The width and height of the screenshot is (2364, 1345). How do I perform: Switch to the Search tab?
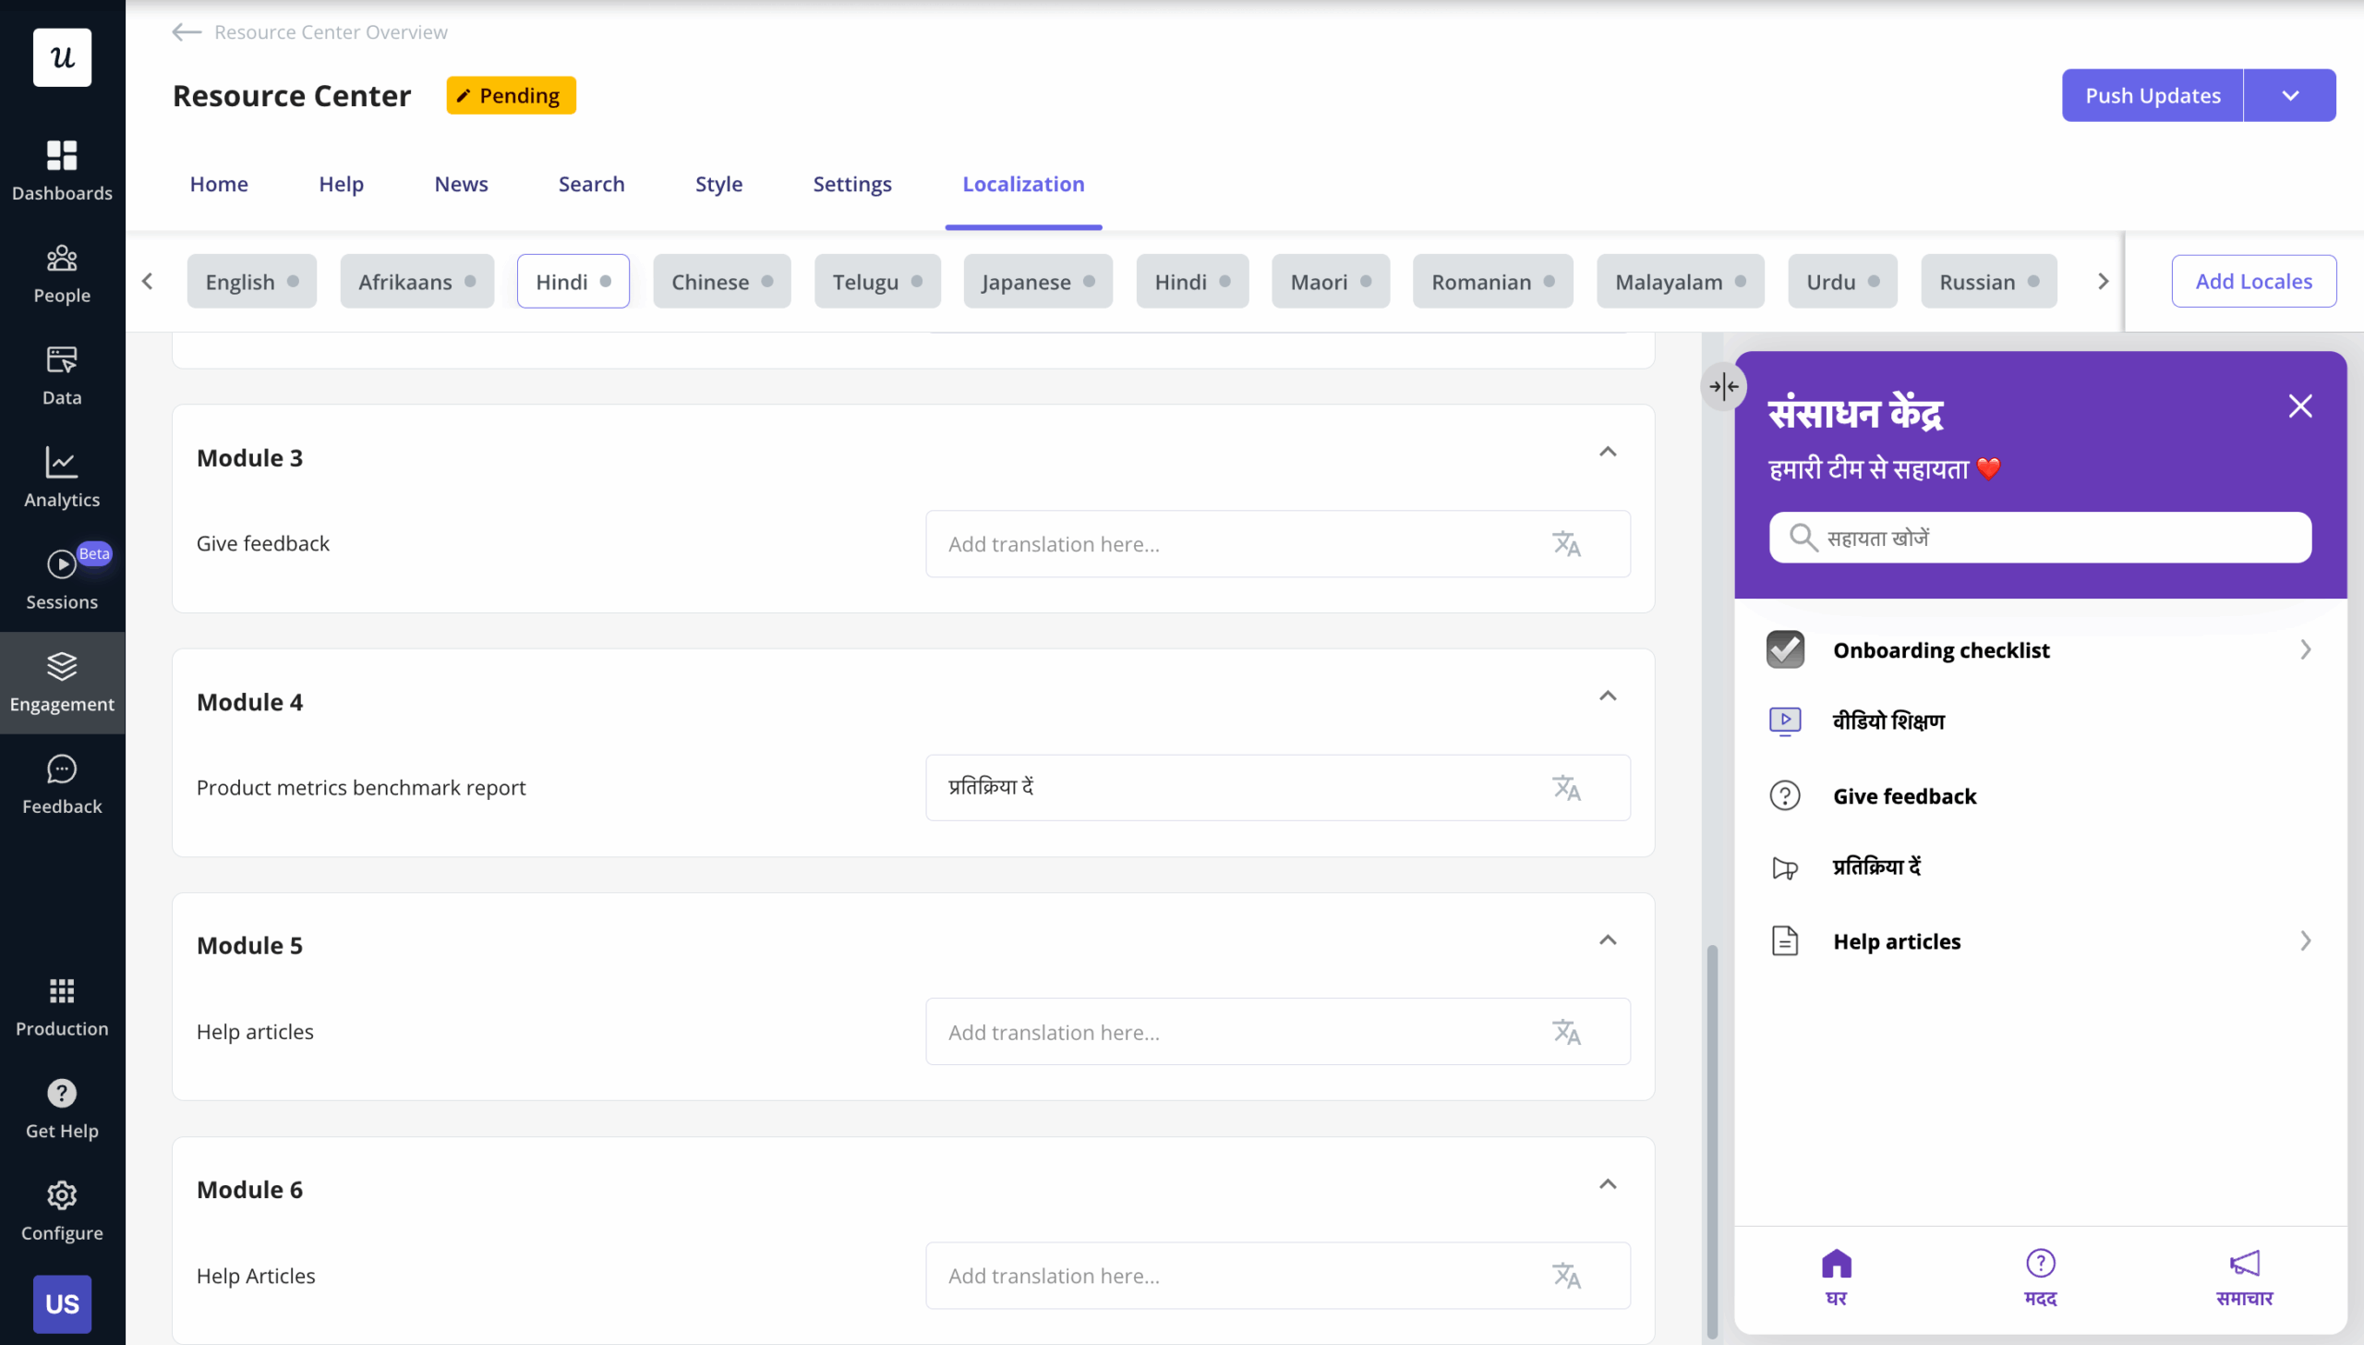pos(591,183)
